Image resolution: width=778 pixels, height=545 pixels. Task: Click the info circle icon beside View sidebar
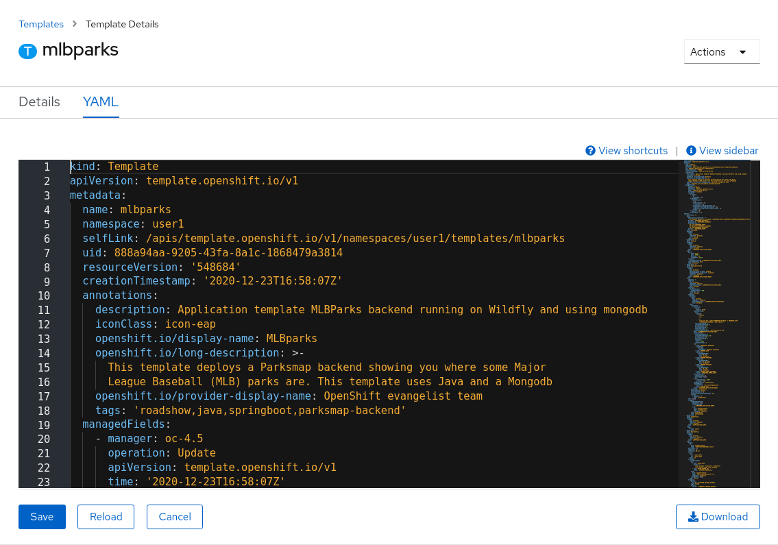pos(691,150)
